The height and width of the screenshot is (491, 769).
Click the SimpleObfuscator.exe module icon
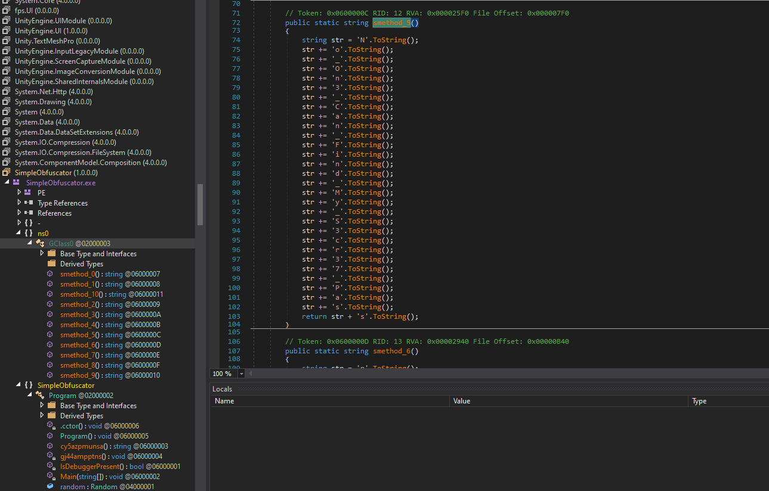tap(17, 183)
